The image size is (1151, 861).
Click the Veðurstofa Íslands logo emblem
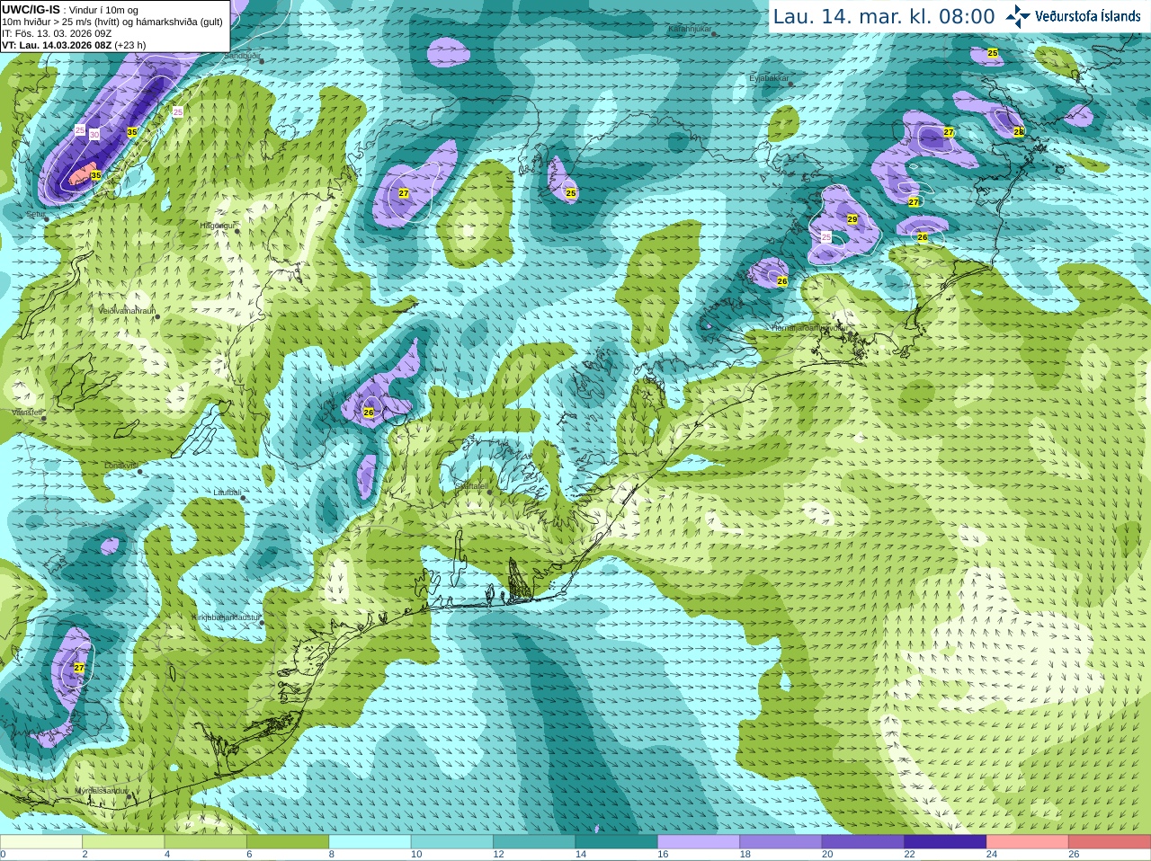tap(1018, 16)
